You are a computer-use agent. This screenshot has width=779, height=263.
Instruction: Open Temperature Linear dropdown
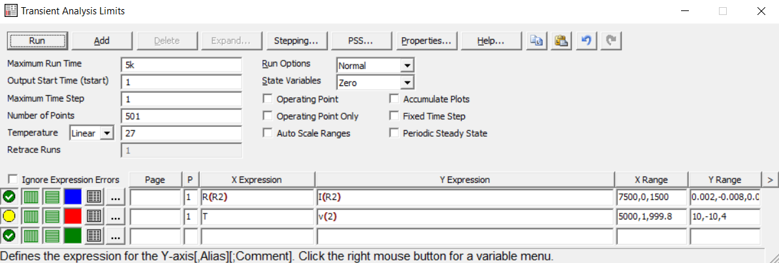pyautogui.click(x=106, y=133)
